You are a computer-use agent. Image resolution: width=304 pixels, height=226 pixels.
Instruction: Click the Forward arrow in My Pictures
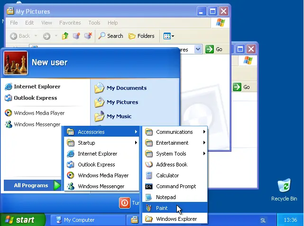tap(46, 36)
